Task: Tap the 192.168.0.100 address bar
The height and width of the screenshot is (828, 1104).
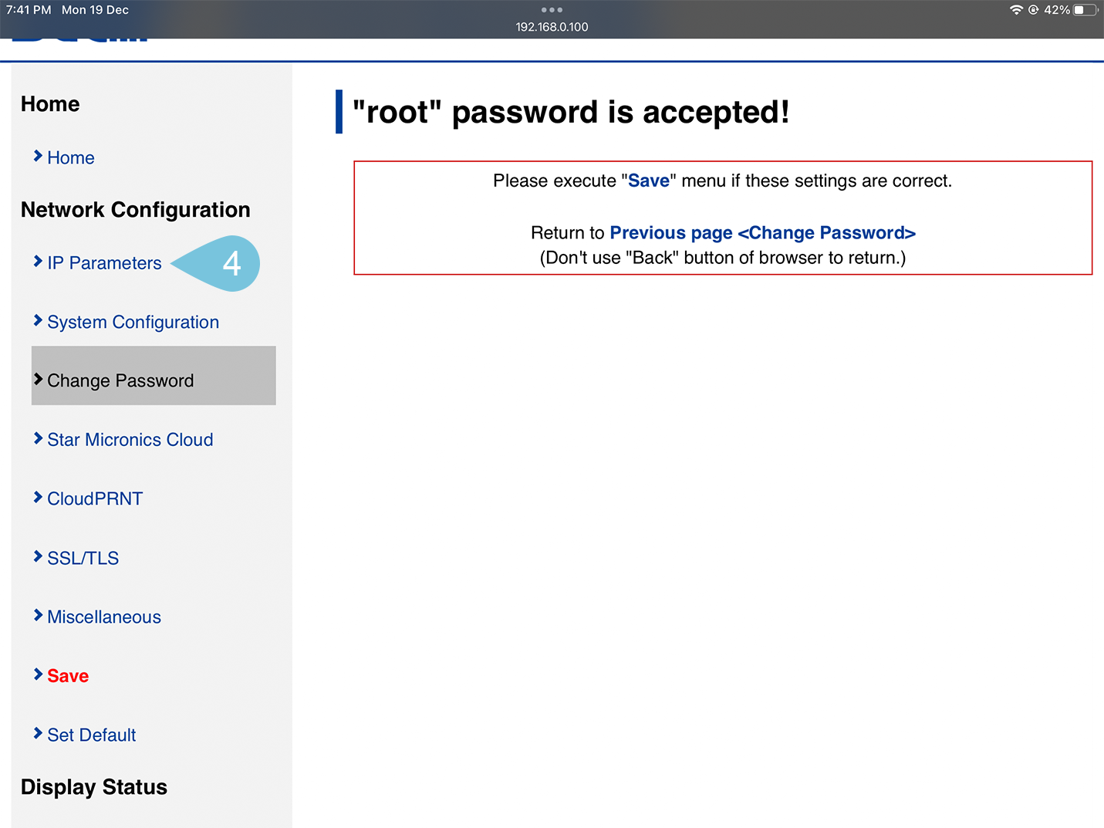Action: pos(552,27)
